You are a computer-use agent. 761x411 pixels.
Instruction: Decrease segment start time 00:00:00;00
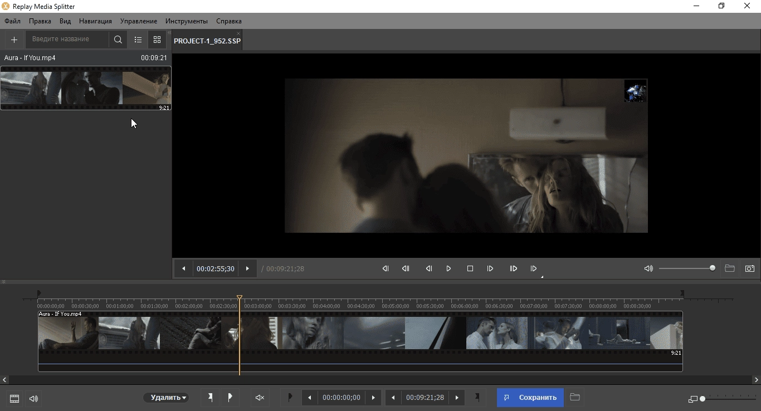coord(310,398)
